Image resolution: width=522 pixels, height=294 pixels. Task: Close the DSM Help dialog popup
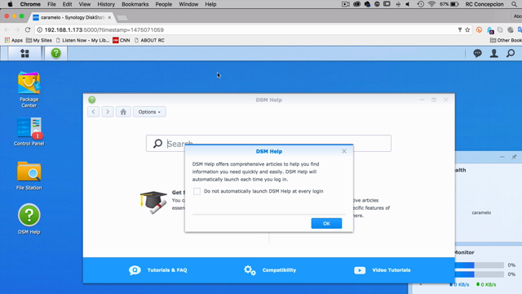point(344,151)
